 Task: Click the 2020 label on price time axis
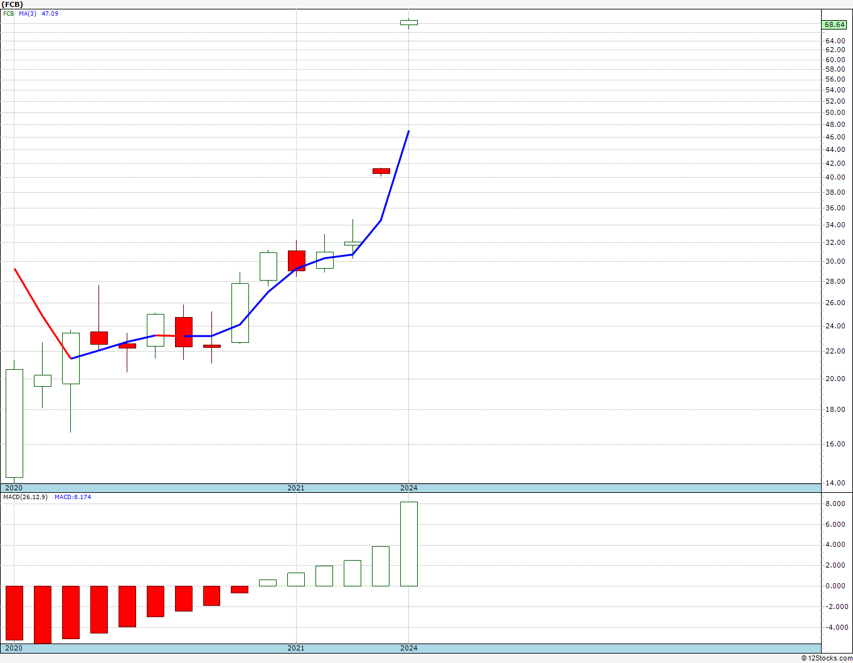14,488
